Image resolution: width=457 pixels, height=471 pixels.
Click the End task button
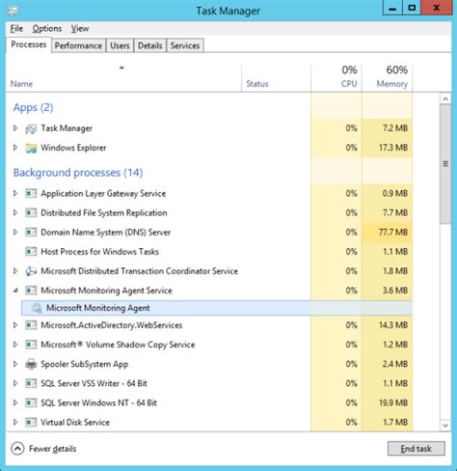click(x=417, y=449)
